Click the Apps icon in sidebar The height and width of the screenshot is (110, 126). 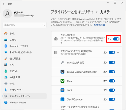6,65
